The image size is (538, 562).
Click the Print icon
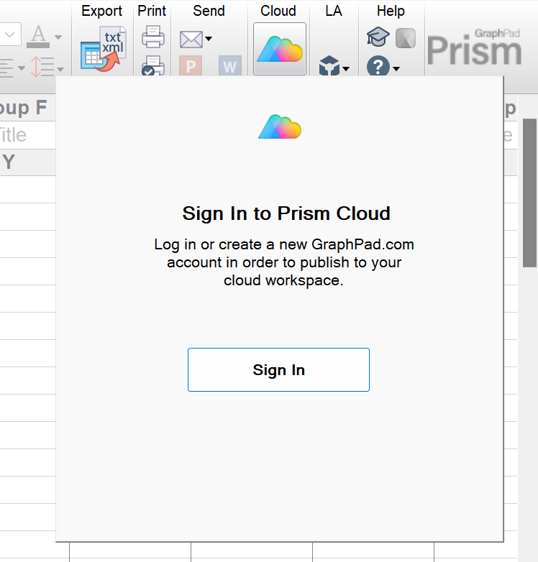[x=153, y=36]
